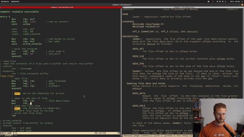This screenshot has height=137, width=244.
Task: Click the '#include <unistd.h>' line
Action: [x=146, y=27]
